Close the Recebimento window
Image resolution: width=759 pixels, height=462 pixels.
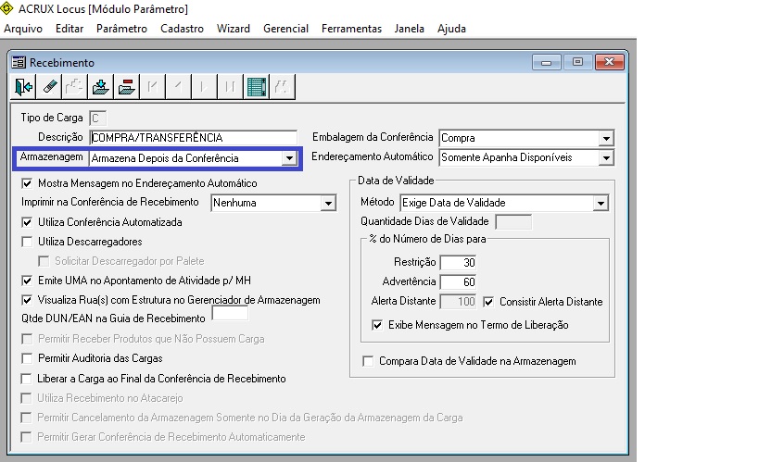pyautogui.click(x=610, y=62)
